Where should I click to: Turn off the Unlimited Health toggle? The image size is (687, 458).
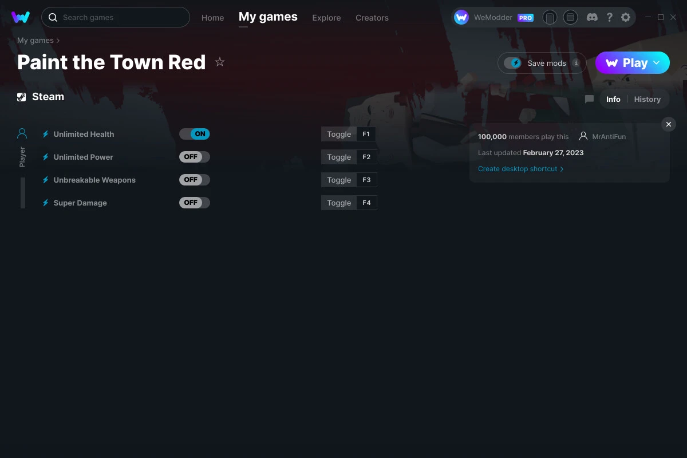pos(195,133)
